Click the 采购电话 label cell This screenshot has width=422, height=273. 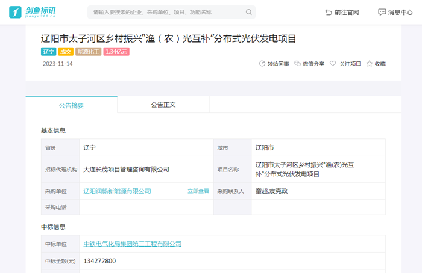[60, 207]
